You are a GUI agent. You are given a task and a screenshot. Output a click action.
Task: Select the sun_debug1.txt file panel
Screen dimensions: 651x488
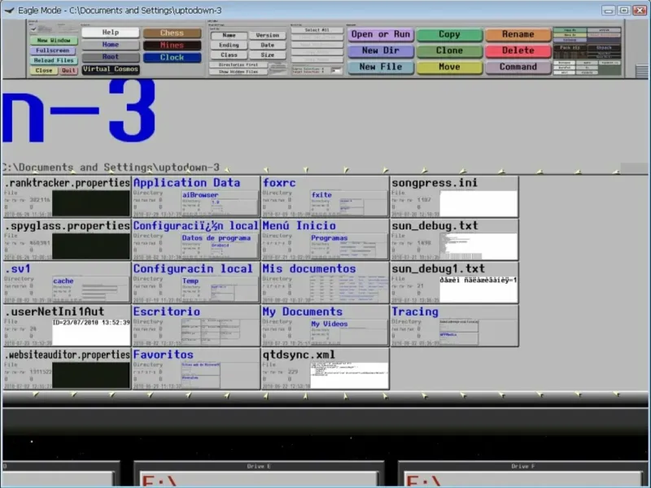[454, 282]
